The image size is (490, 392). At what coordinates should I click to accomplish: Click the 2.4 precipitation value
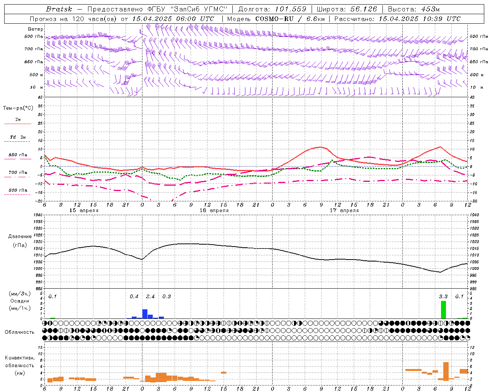point(150,297)
